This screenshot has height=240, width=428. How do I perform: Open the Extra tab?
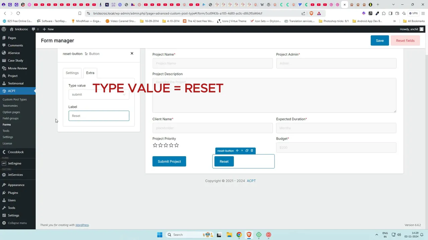point(90,73)
